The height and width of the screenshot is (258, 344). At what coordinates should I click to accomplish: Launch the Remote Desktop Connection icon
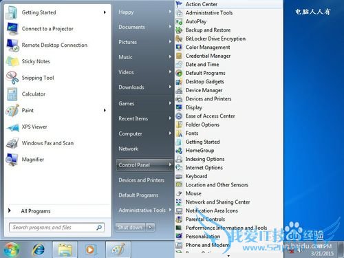[12, 45]
